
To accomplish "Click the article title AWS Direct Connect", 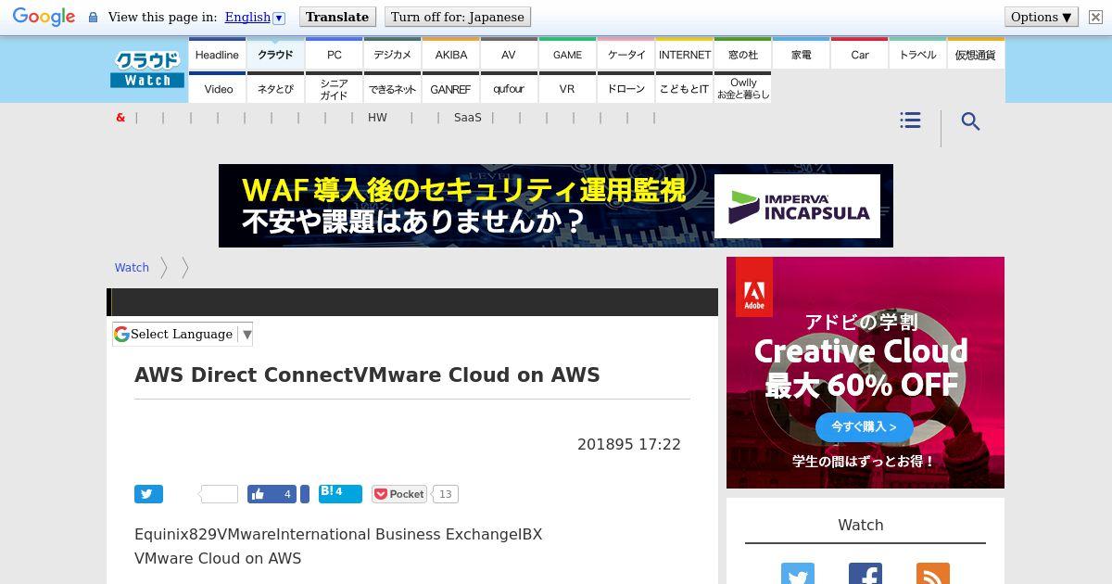I will [x=367, y=375].
